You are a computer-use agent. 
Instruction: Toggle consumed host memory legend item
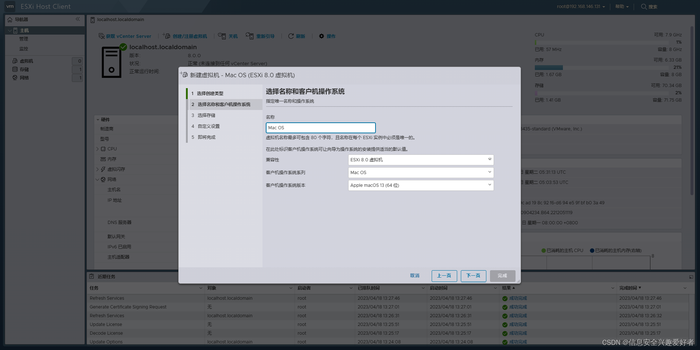click(x=616, y=251)
